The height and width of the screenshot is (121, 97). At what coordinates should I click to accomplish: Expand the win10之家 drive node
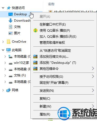5,63
